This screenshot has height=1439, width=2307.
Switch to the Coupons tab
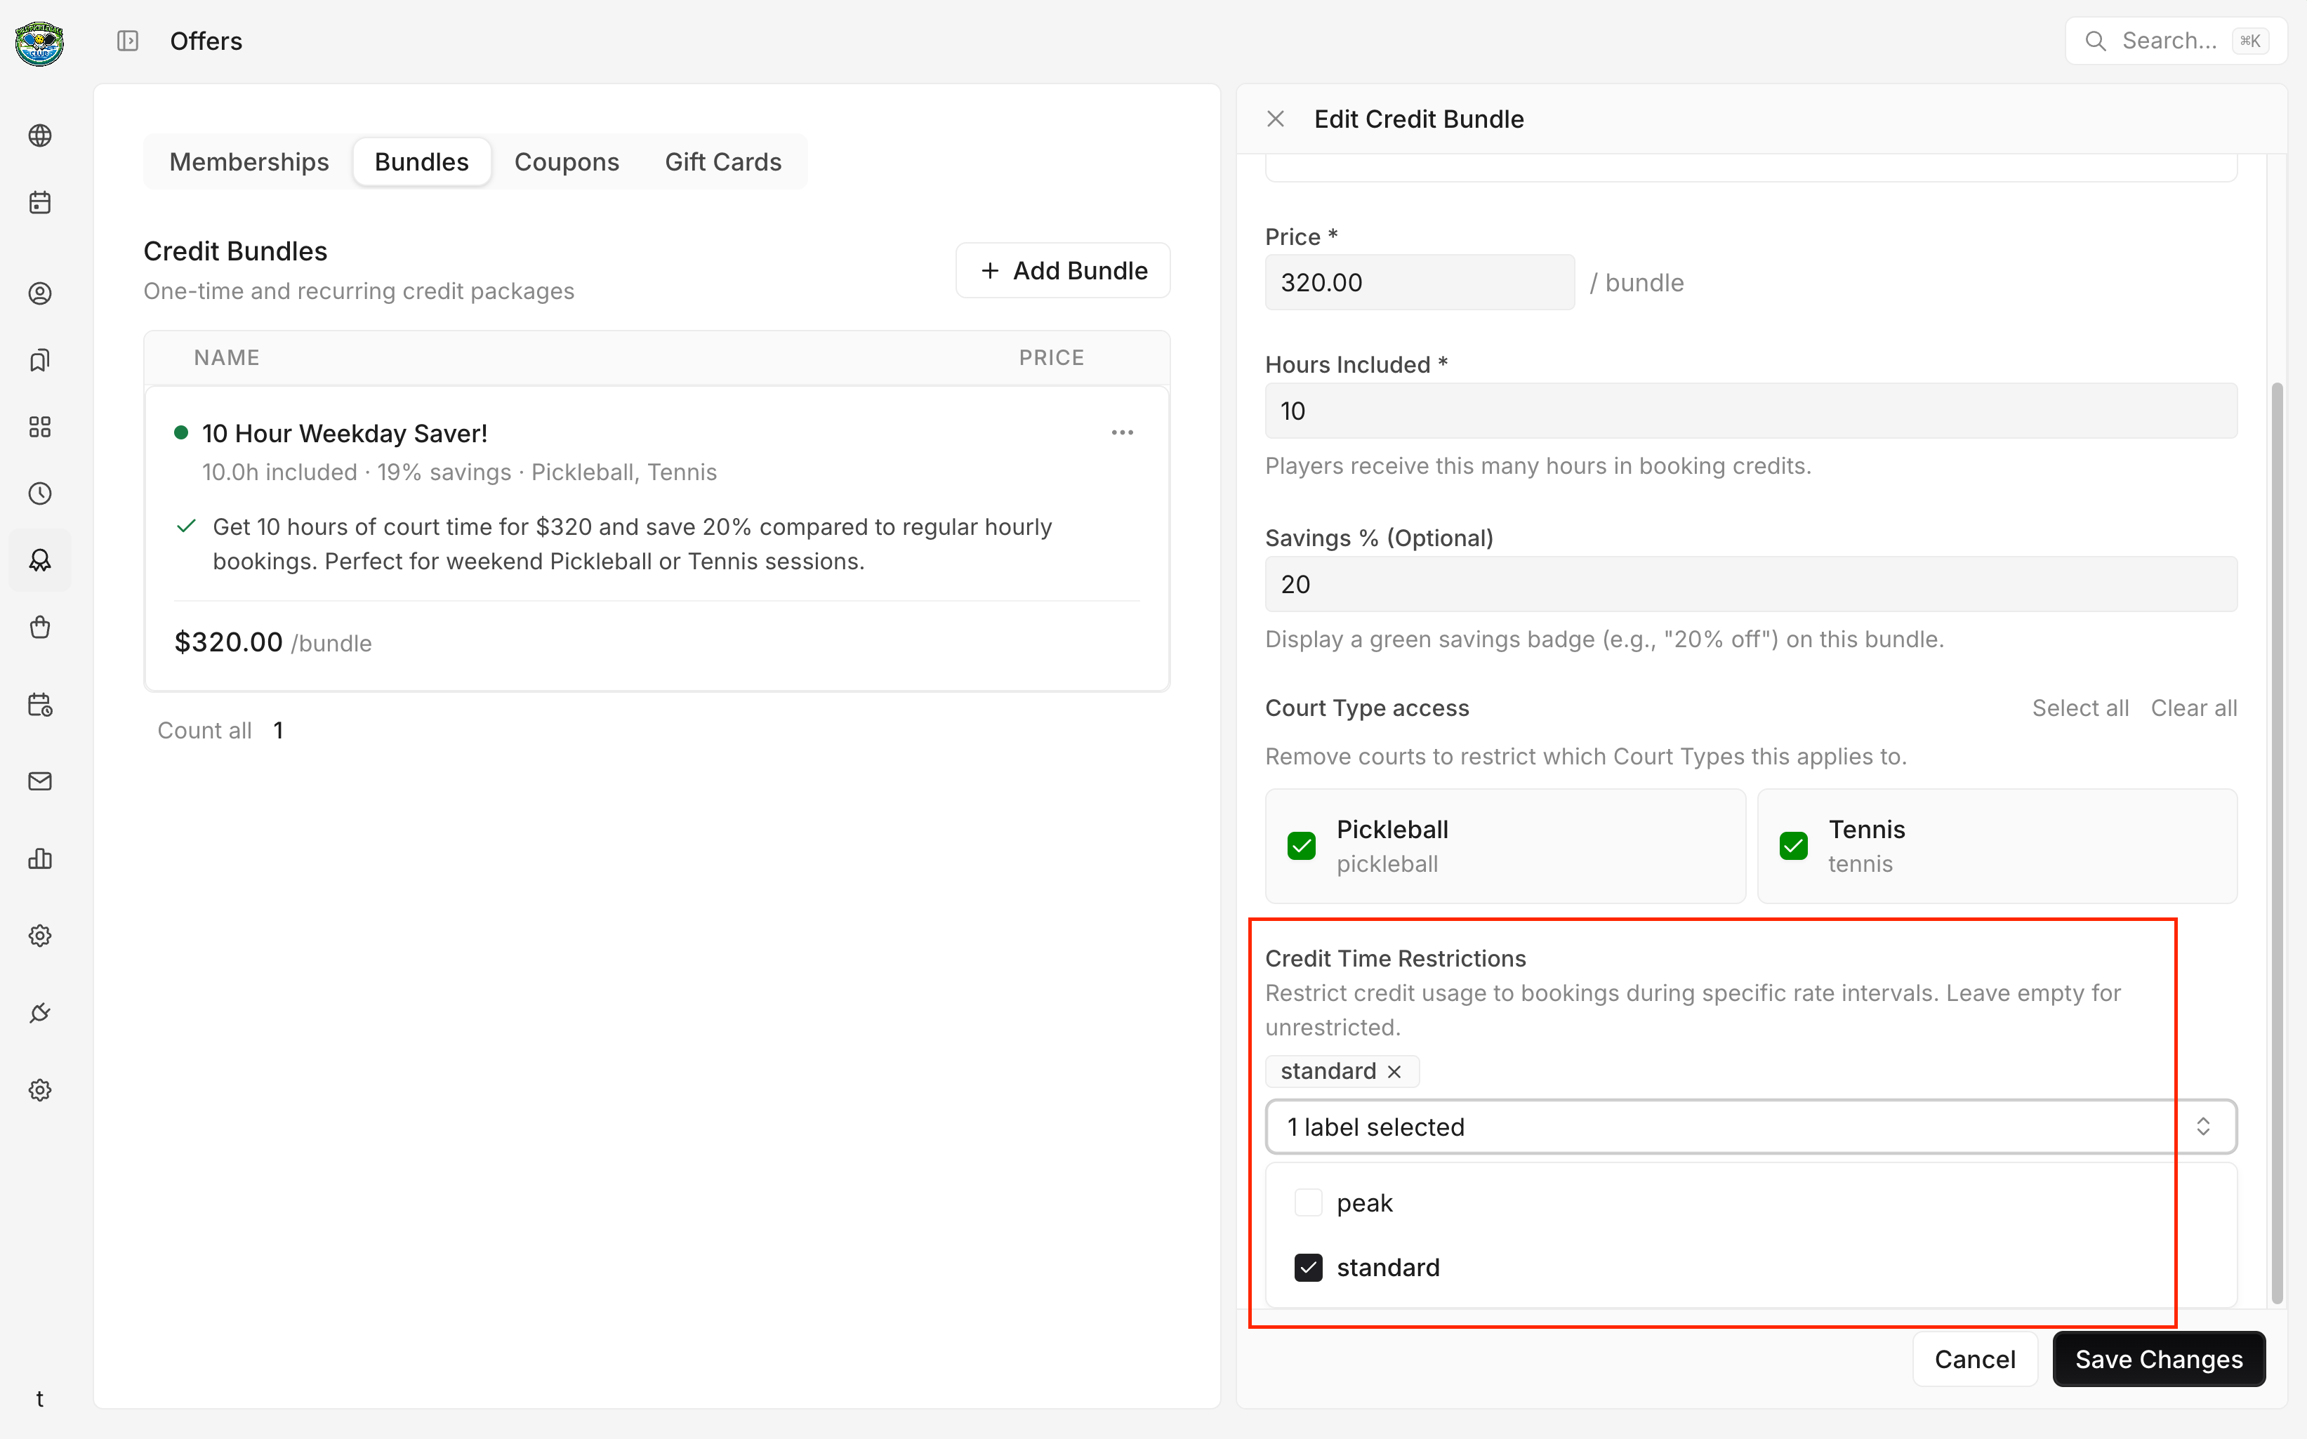(x=567, y=161)
